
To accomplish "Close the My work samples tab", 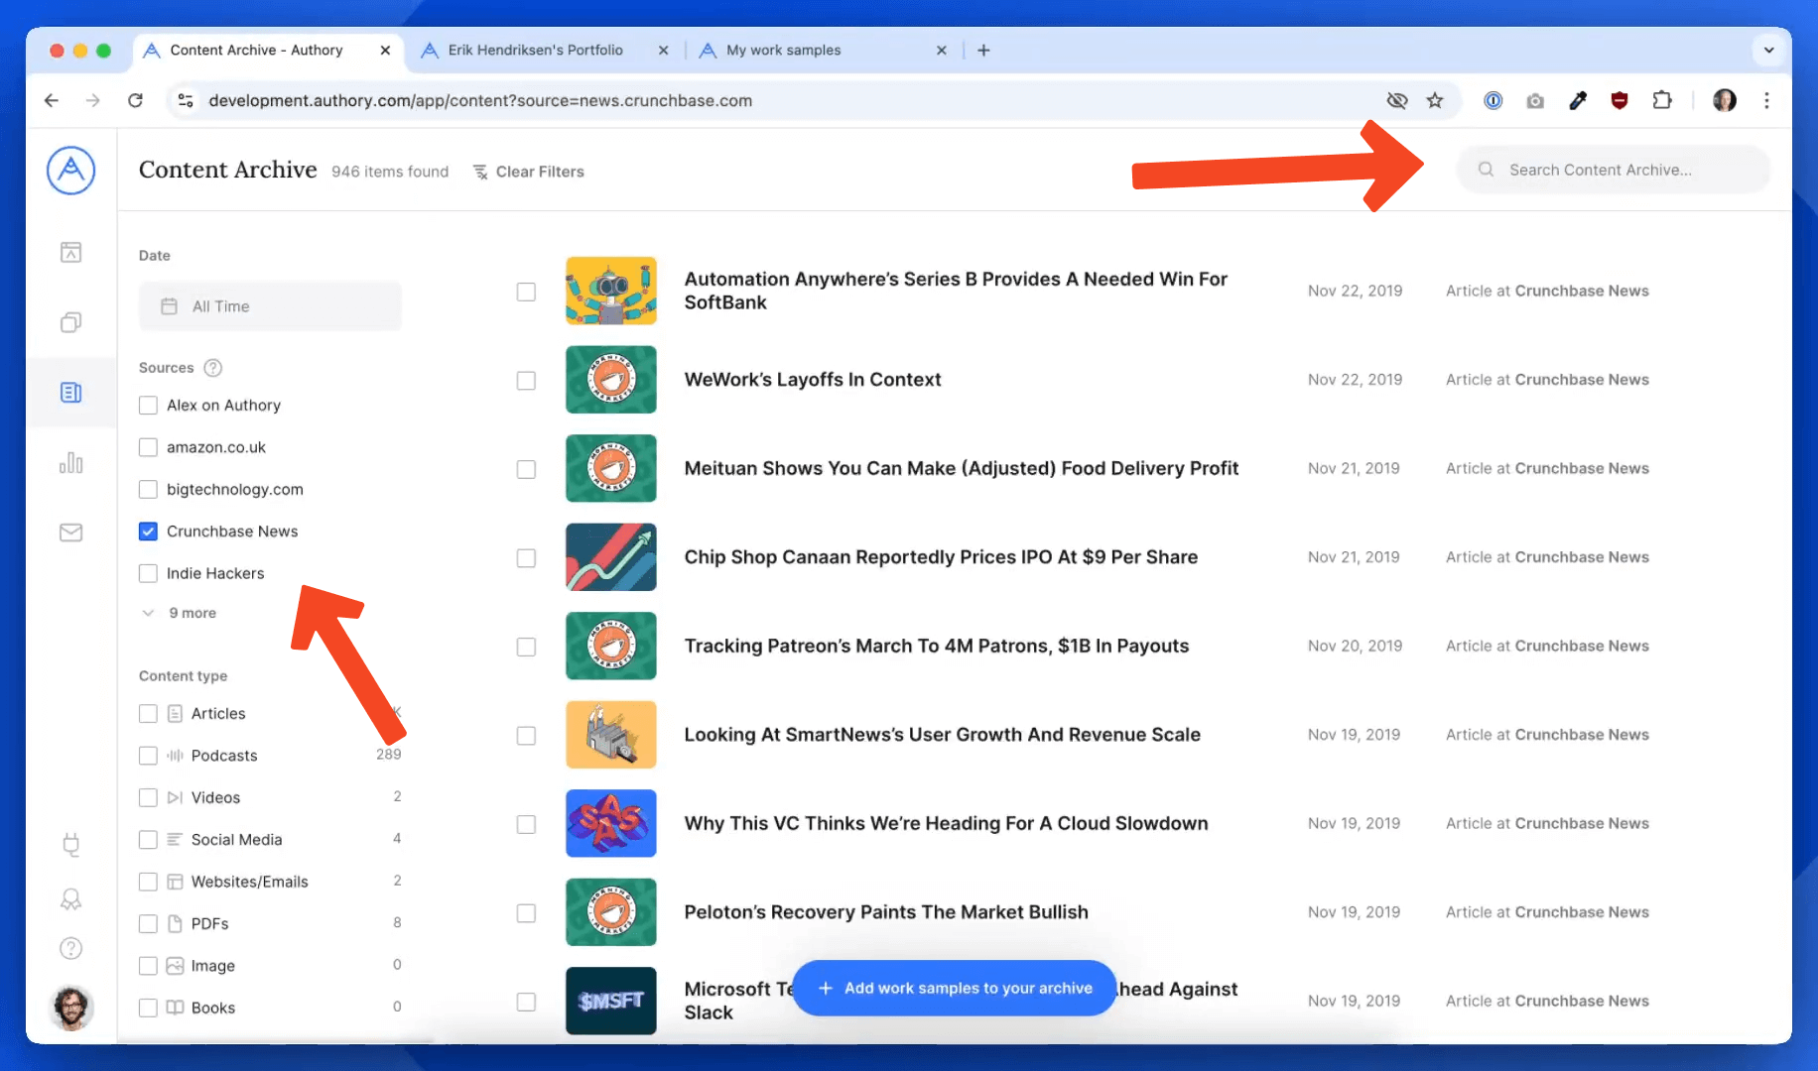I will coord(942,51).
